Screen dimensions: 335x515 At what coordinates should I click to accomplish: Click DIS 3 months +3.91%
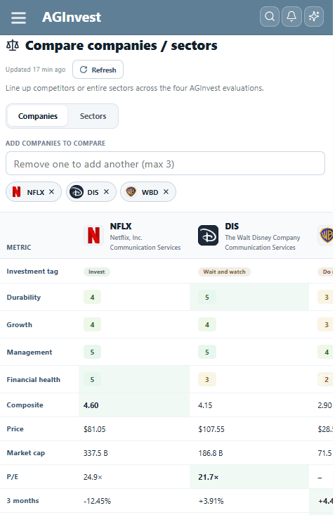click(x=211, y=501)
